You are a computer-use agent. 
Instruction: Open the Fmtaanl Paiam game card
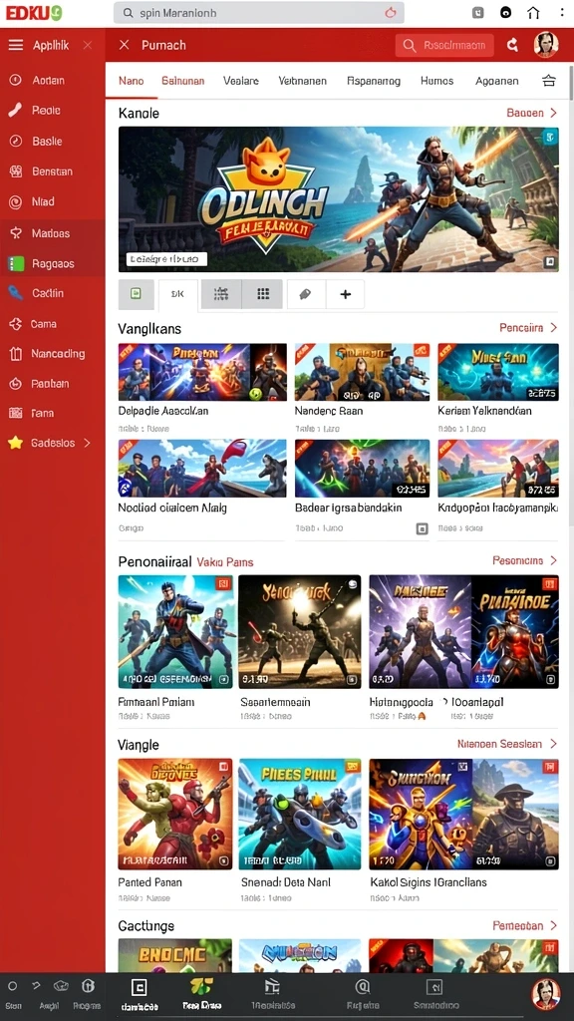[176, 631]
